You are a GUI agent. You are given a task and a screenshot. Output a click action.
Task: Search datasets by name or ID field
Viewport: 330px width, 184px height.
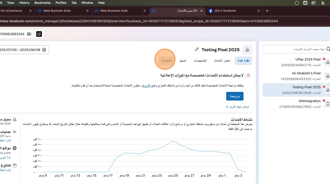point(296,49)
